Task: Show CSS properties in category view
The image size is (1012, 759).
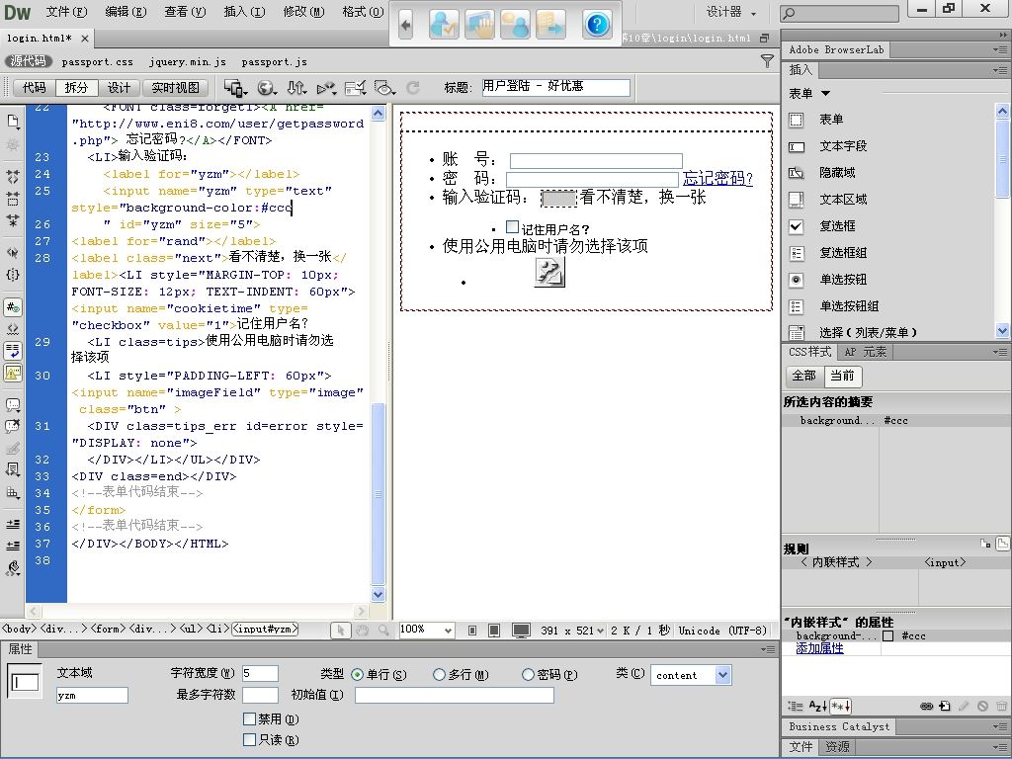Action: point(796,706)
